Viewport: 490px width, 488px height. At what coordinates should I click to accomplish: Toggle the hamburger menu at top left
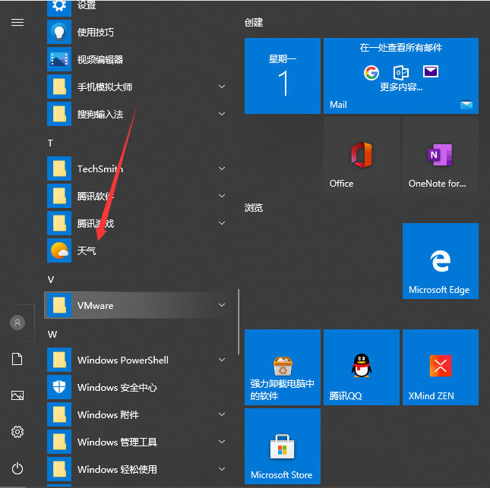(x=17, y=23)
